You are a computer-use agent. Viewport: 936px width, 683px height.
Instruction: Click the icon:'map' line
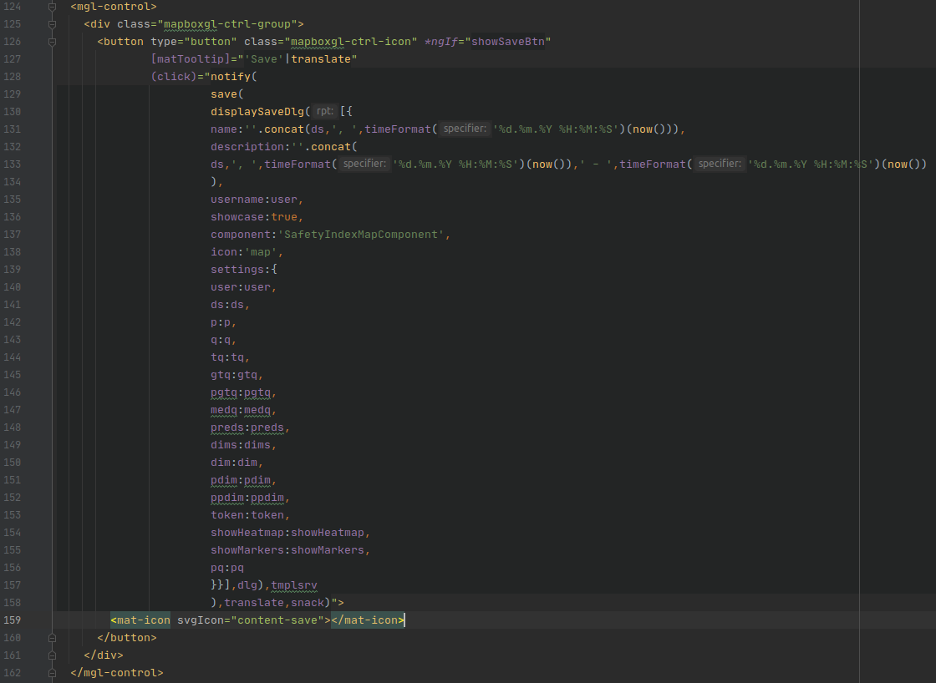(x=247, y=251)
